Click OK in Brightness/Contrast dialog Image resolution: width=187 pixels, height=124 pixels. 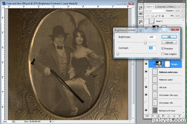[x=169, y=37]
